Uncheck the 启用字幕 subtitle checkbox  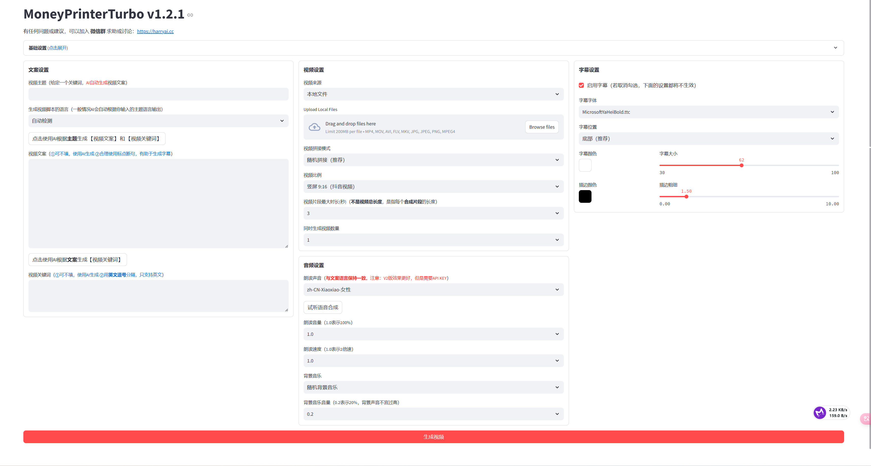tap(581, 85)
